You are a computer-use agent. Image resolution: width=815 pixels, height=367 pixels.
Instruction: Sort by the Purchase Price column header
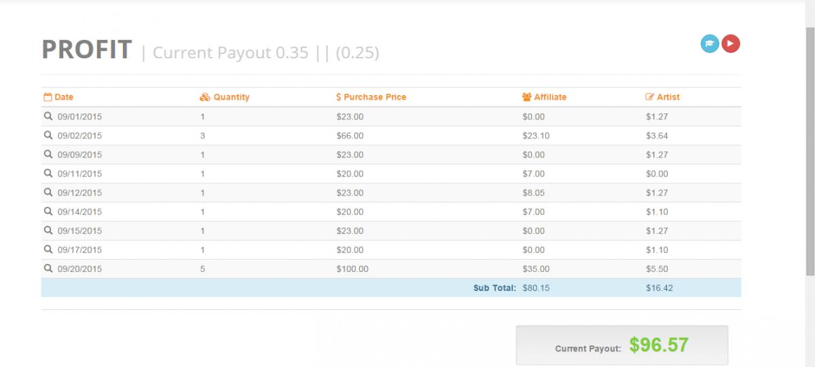coord(375,97)
